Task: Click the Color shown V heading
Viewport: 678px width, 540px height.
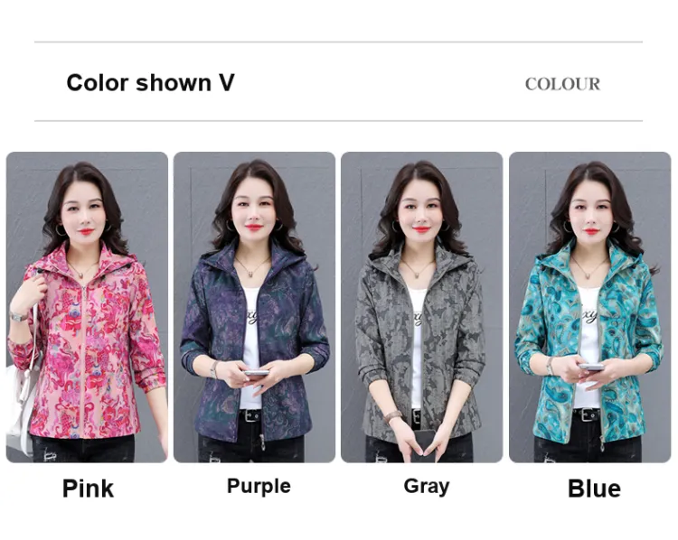Action: point(150,82)
